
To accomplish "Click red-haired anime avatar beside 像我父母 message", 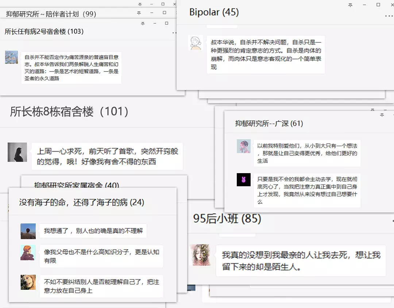I will click(x=28, y=253).
